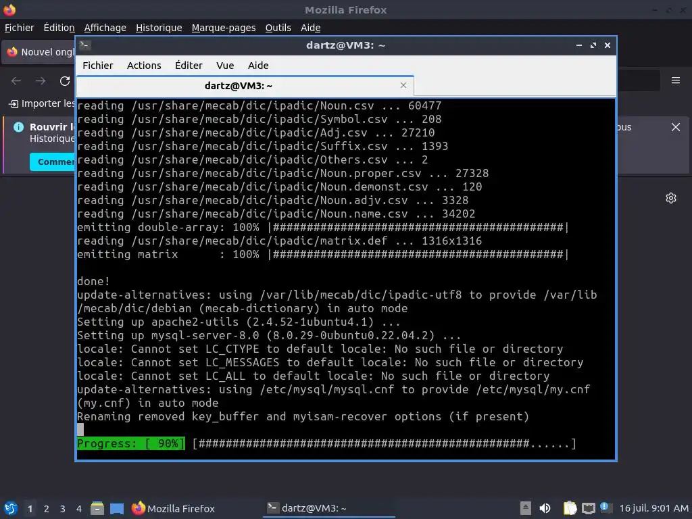Switch to workspace 2
692x519 pixels.
point(47,509)
